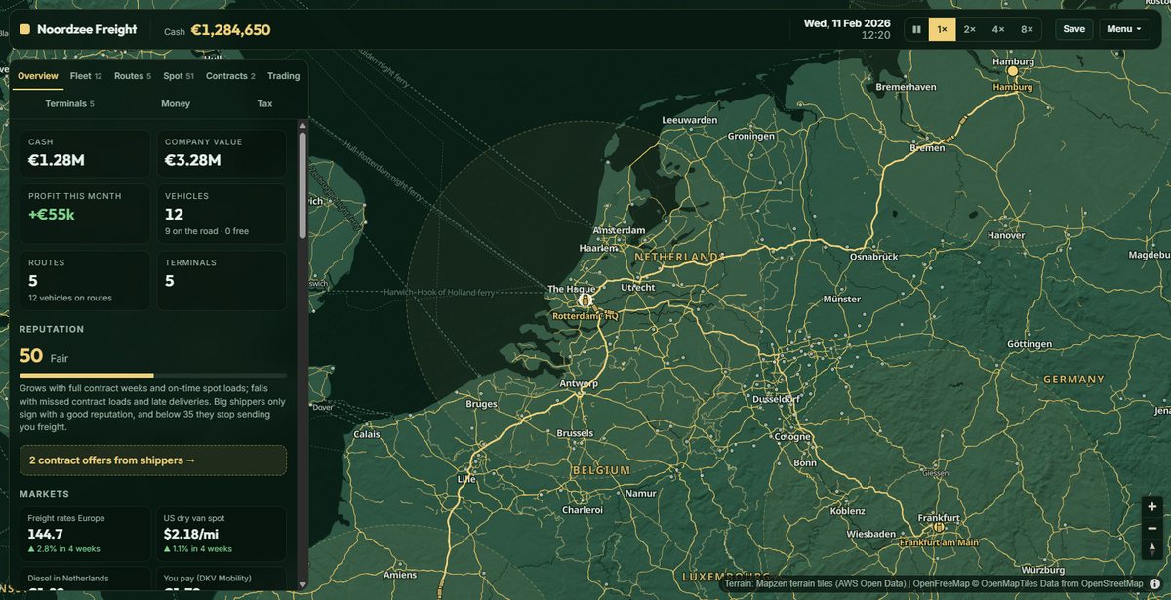Zoom out on the map
Viewport: 1171px width, 600px height.
(1152, 528)
